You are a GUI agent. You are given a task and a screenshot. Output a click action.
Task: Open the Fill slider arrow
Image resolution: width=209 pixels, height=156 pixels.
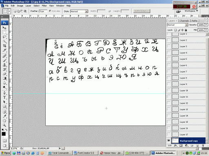coord(207,30)
